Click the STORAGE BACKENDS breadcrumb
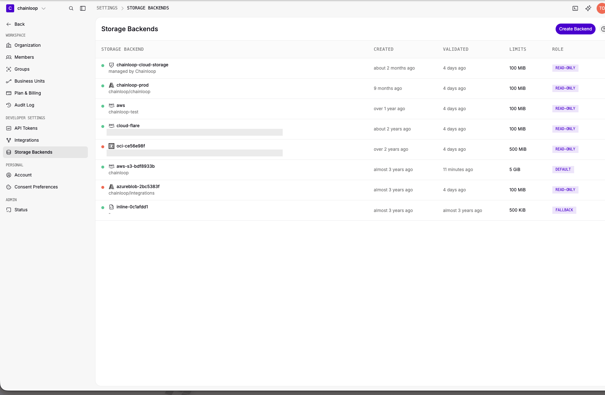The width and height of the screenshot is (605, 395). 148,8
